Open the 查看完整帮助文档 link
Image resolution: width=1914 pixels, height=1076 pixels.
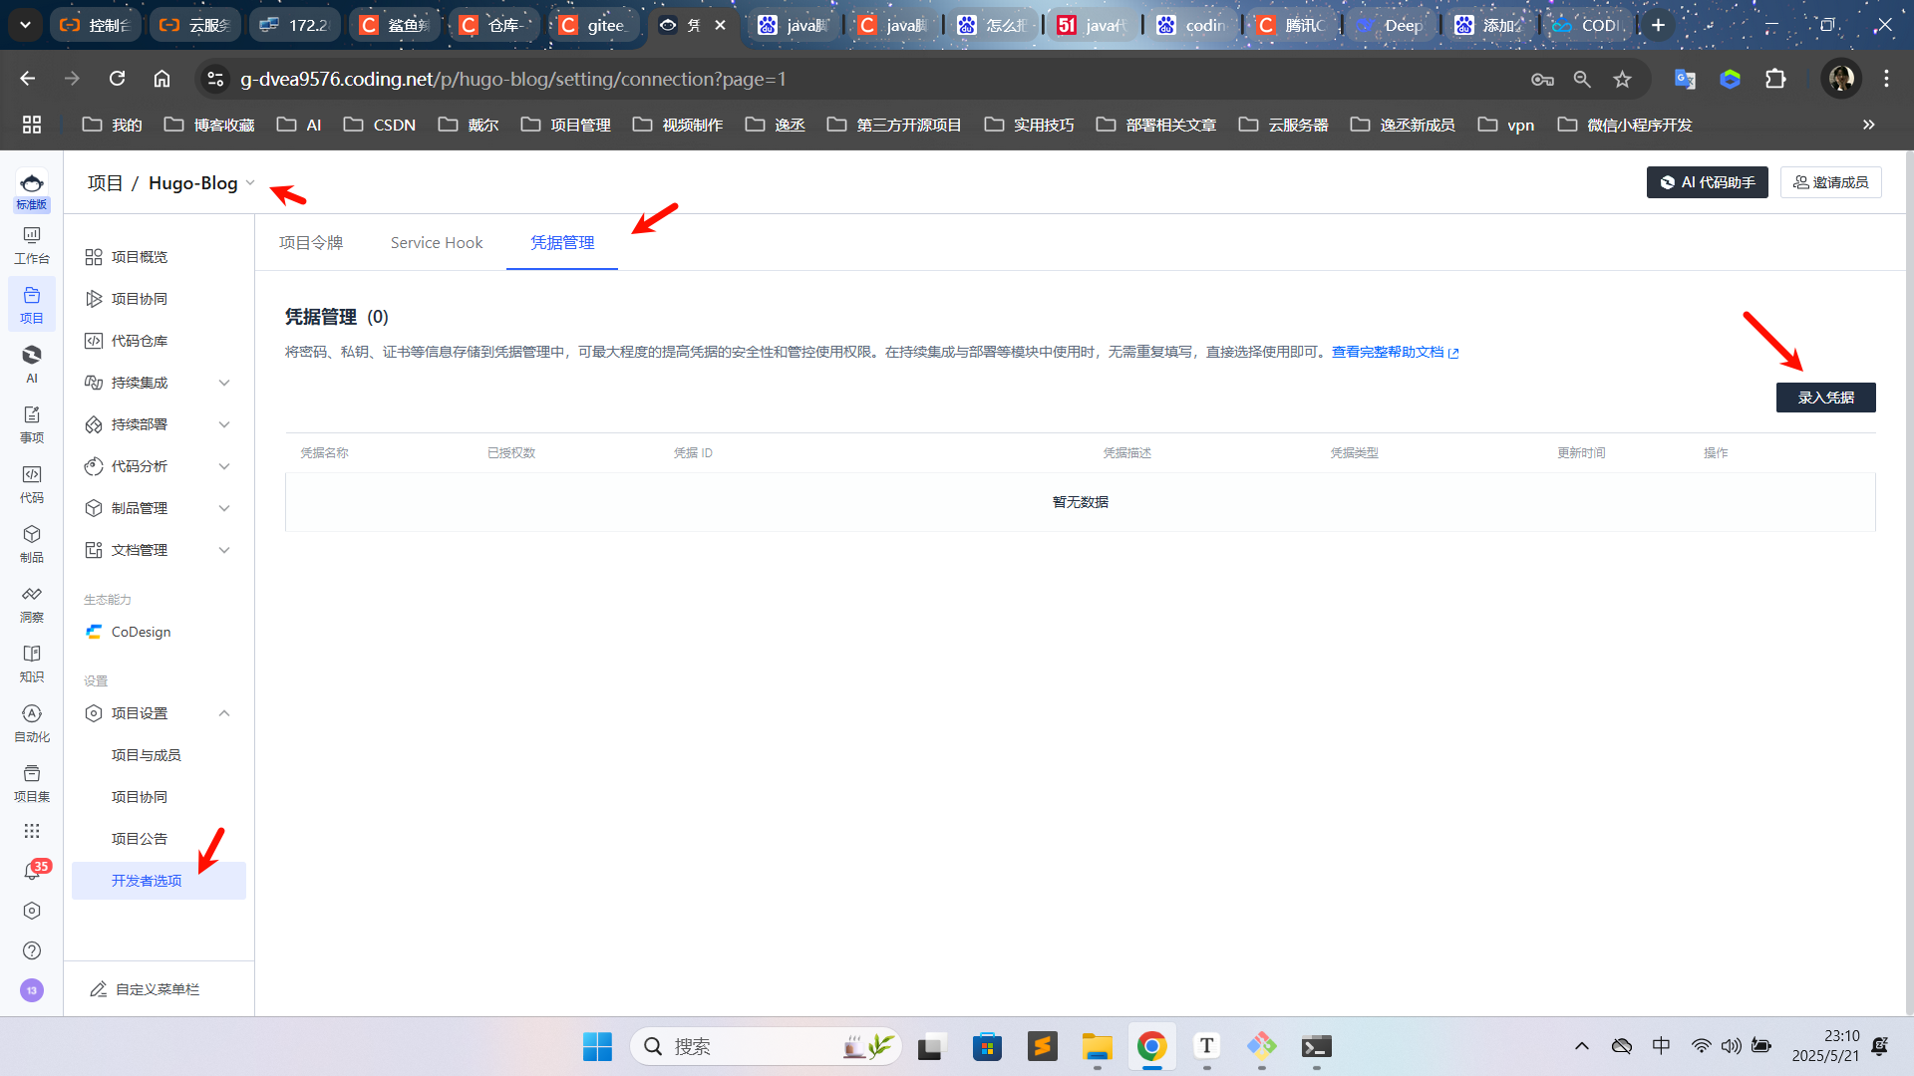pos(1388,352)
